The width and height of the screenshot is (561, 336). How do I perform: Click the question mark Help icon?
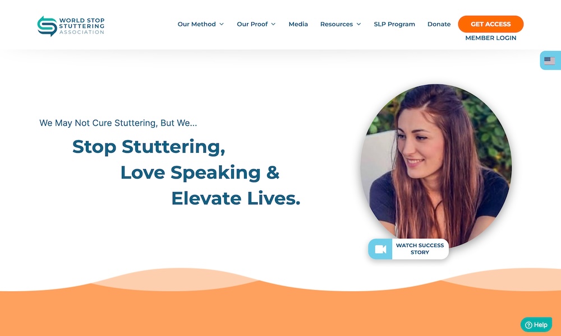click(528, 325)
